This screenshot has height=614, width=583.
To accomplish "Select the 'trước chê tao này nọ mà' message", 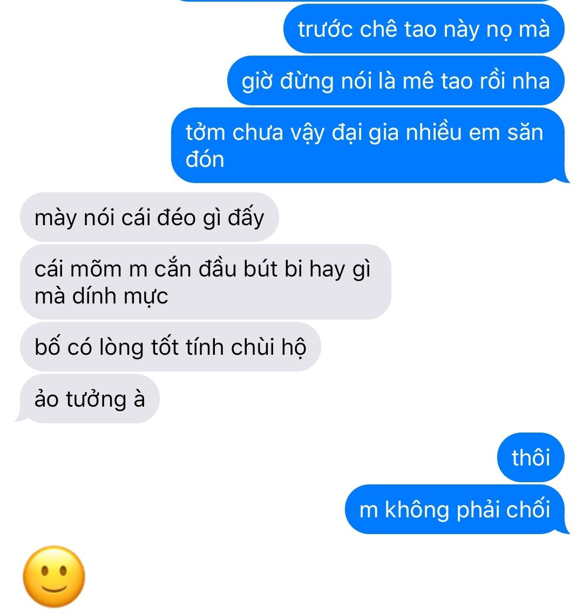I will (x=424, y=29).
